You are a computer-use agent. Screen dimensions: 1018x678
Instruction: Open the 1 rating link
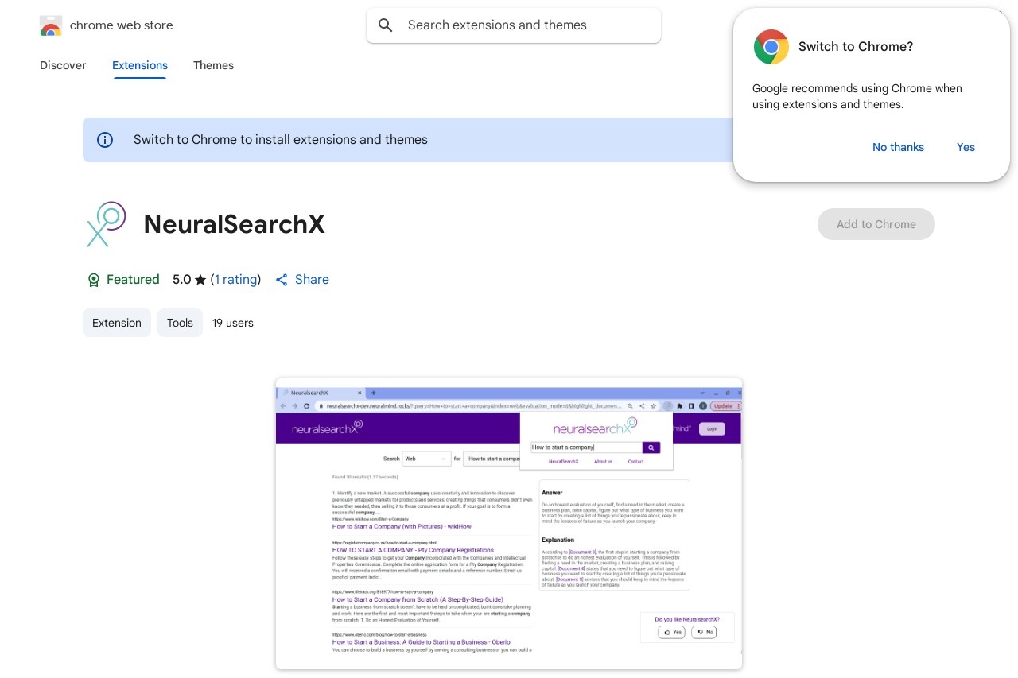pos(236,280)
